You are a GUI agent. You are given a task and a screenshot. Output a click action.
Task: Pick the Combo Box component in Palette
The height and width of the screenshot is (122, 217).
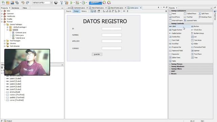(x=175, y=37)
